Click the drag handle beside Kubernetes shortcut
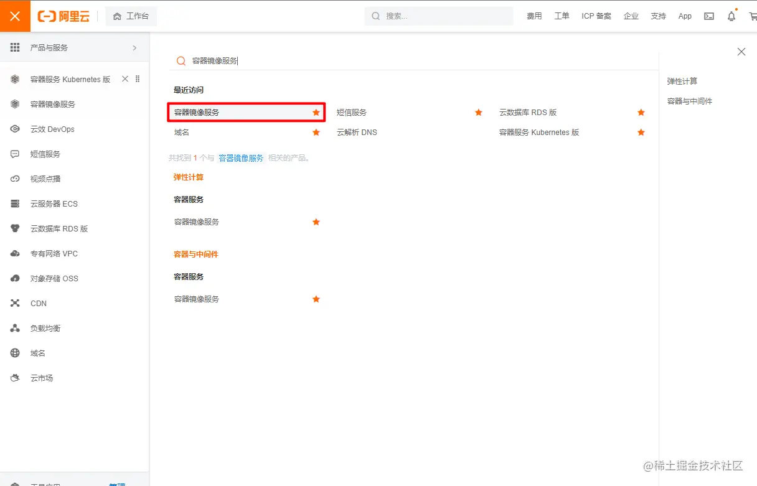This screenshot has height=486, width=757. coord(138,79)
